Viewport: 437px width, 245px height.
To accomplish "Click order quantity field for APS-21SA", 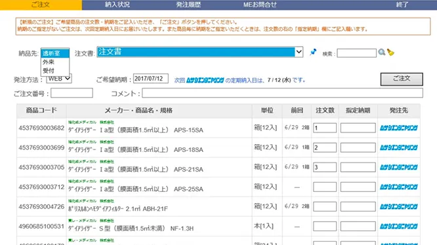I will [x=325, y=168].
